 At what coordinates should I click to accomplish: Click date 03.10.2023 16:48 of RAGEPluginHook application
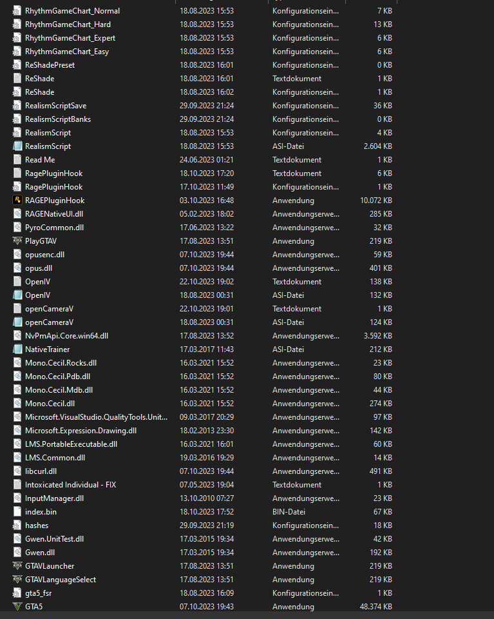[x=207, y=200]
